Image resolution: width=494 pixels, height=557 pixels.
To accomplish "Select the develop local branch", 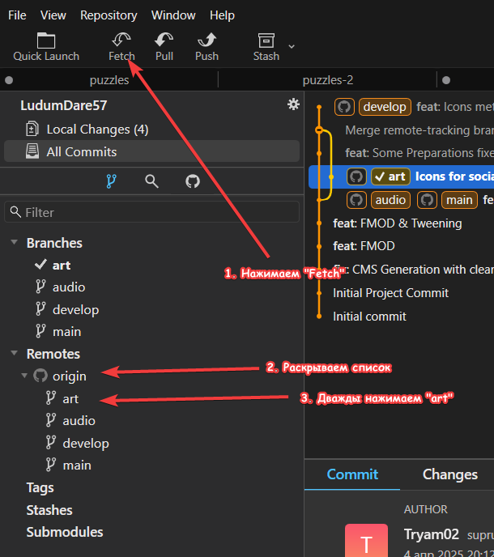I will [75, 309].
